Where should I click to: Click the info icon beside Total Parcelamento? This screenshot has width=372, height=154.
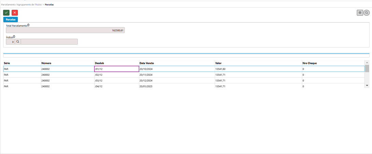(x=28, y=25)
